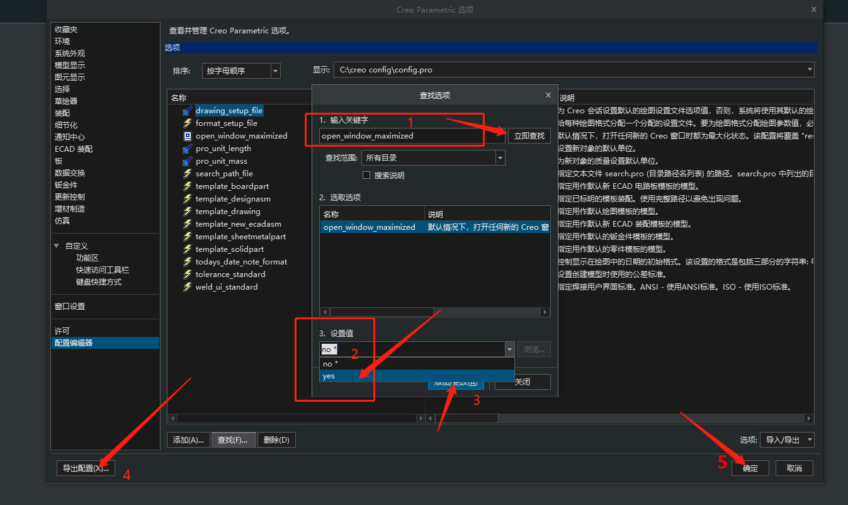848x505 pixels.
Task: Click the 添加(A)... button
Action: point(188,440)
